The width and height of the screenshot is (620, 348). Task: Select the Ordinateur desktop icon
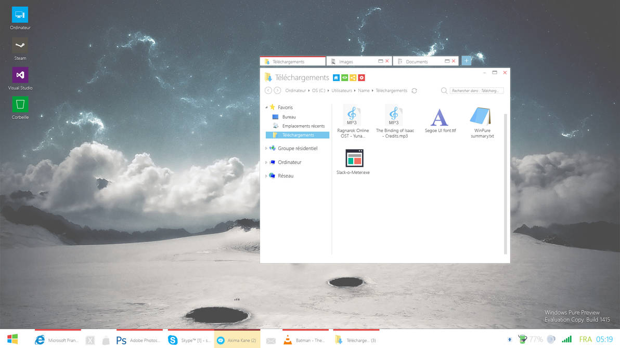coord(20,18)
